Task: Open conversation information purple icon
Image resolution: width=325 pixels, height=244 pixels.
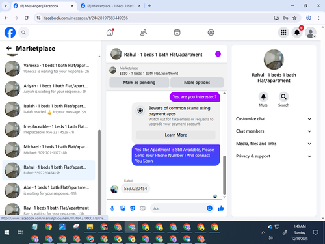Action: 218,54
